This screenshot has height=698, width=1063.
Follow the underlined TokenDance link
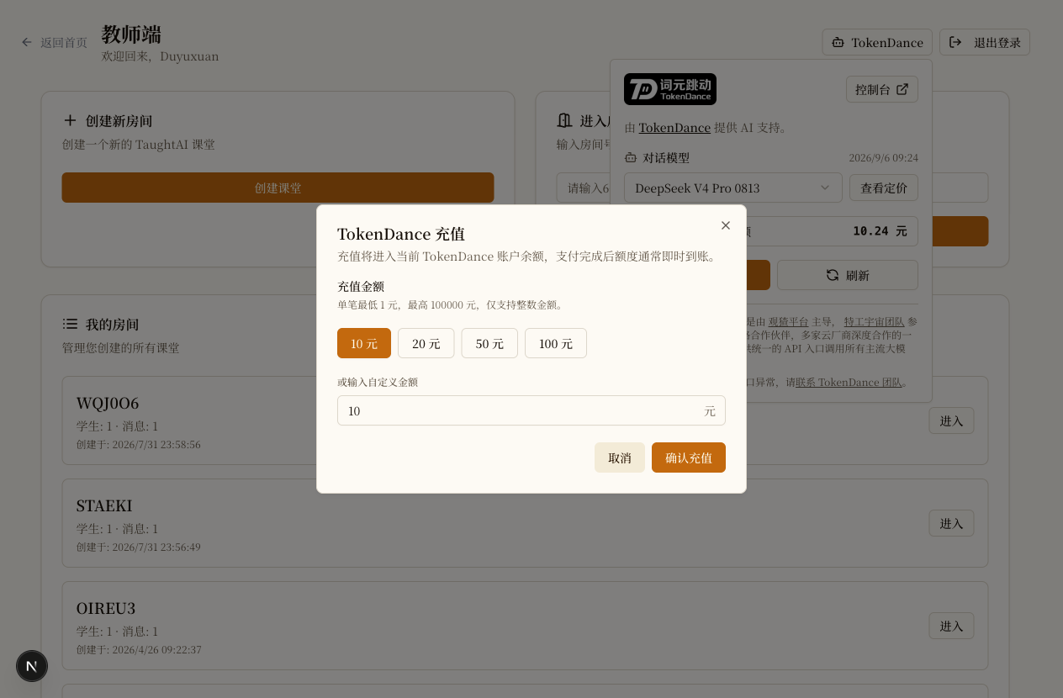[x=674, y=128]
